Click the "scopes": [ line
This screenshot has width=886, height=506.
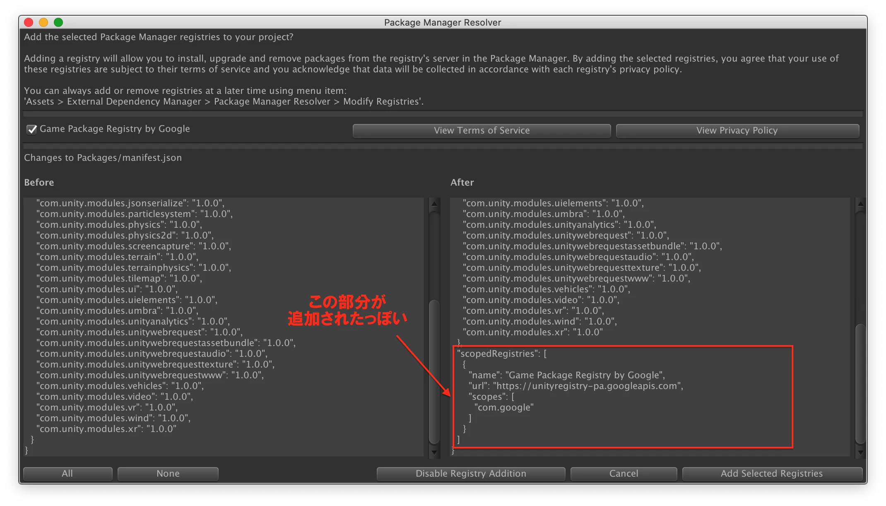(491, 397)
